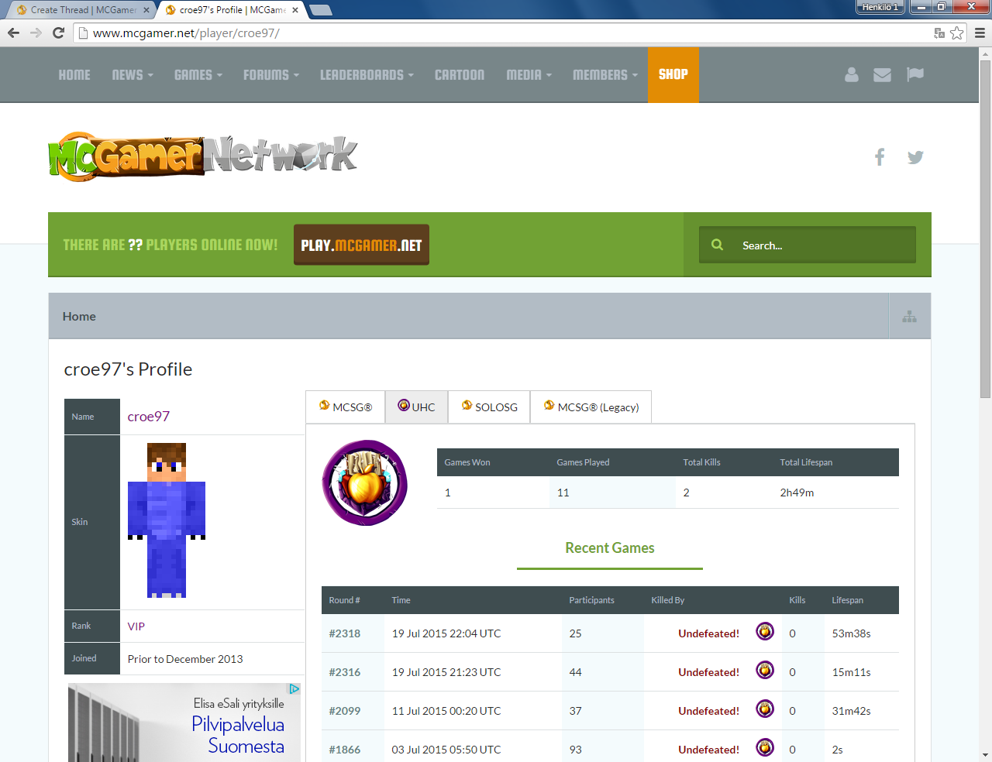
Task: Click the VIP rank value
Action: coord(136,626)
